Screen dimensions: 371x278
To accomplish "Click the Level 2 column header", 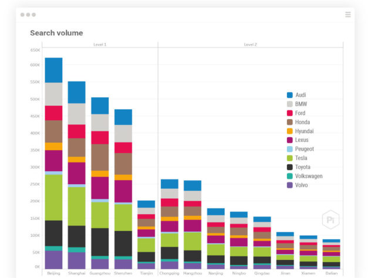I will coord(250,45).
